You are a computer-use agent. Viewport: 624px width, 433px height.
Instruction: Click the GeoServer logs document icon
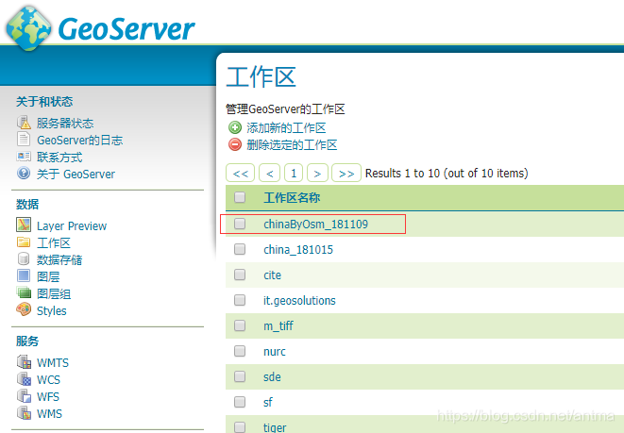click(x=24, y=140)
